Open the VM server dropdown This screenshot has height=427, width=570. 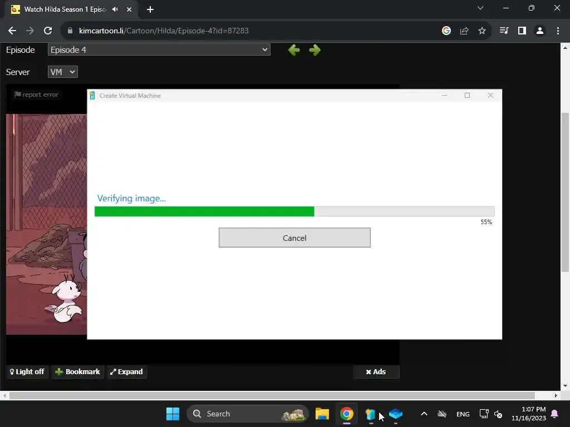coord(62,72)
